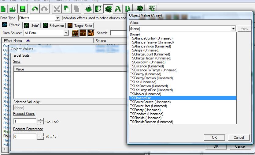Click the Search input field
The image size is (255, 155).
coord(118,33)
